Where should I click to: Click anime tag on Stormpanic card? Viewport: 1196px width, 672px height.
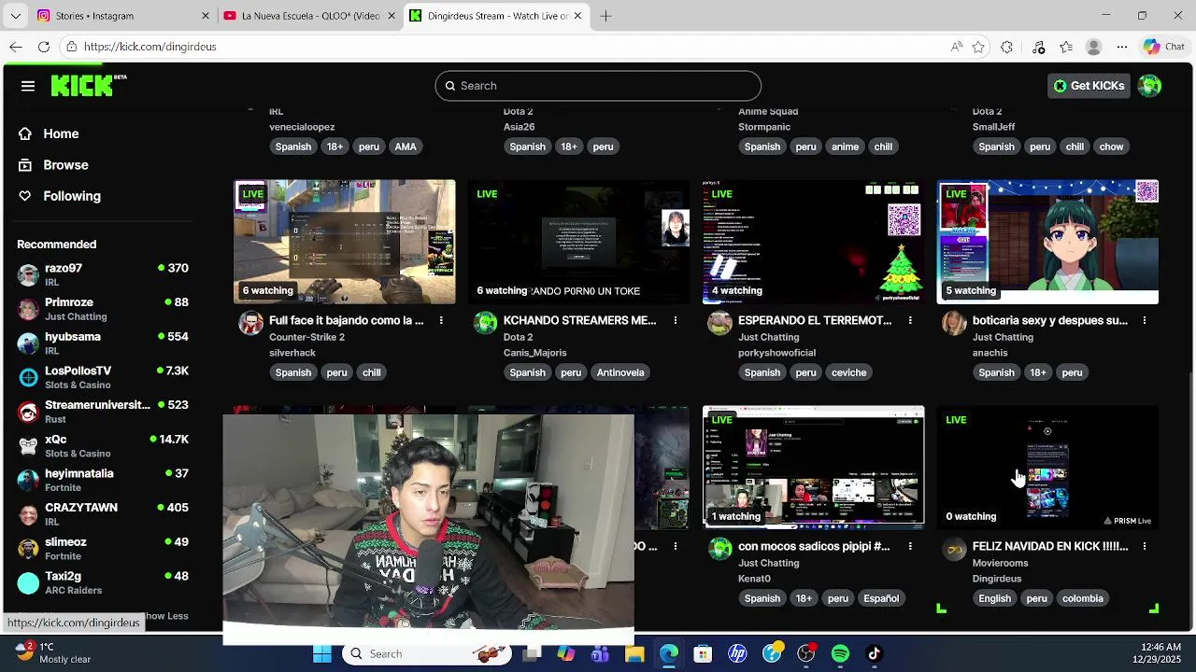(x=845, y=147)
